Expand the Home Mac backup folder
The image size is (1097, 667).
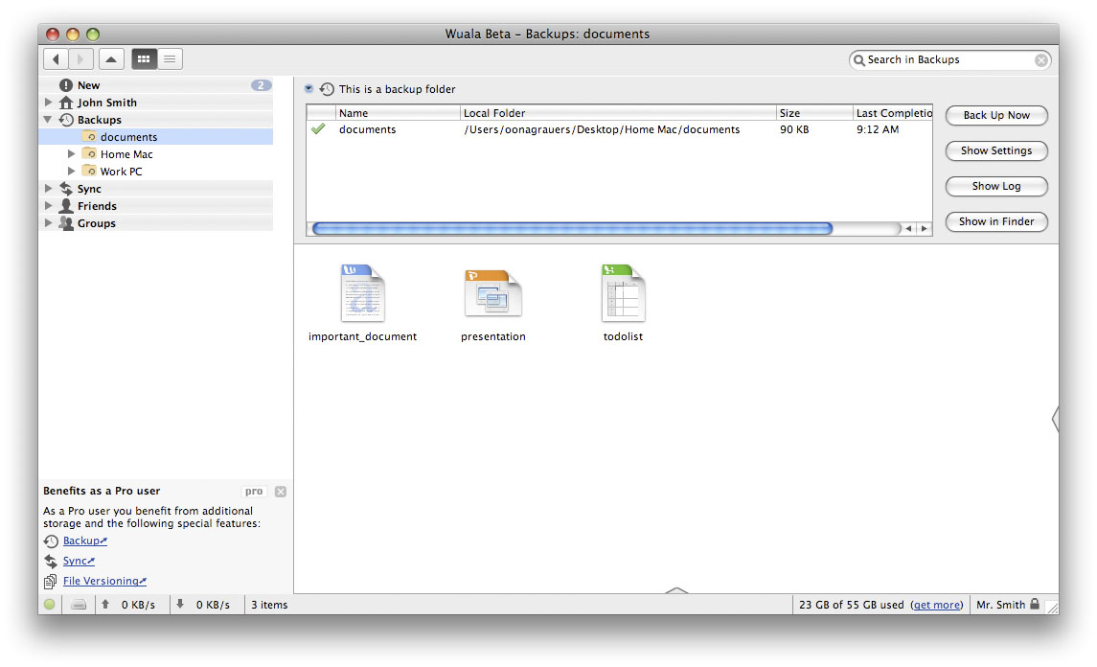(x=72, y=154)
